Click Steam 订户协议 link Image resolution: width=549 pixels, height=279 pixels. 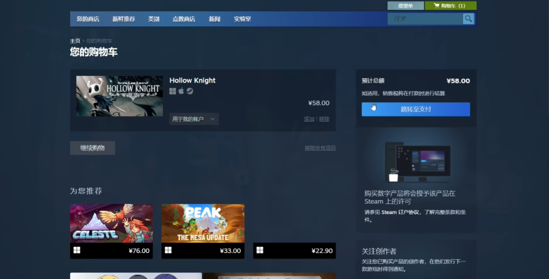coord(400,212)
